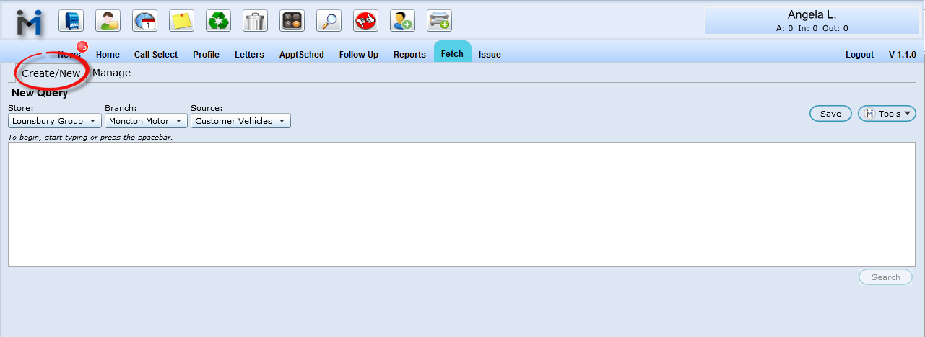Click the add customer icon
925x337 pixels.
pyautogui.click(x=402, y=21)
